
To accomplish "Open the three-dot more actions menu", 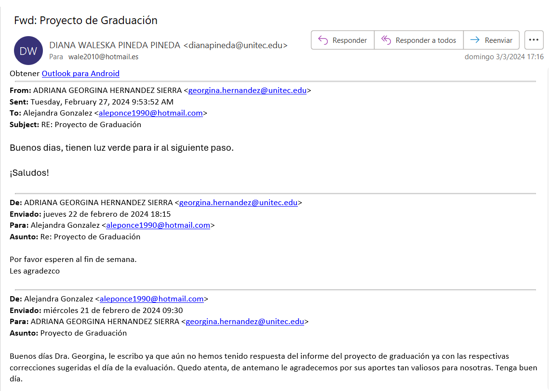I will 534,40.
